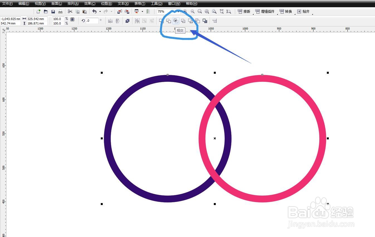This screenshot has height=237, width=375.
Task: Open the 效果(C) menu
Action: click(90, 4)
